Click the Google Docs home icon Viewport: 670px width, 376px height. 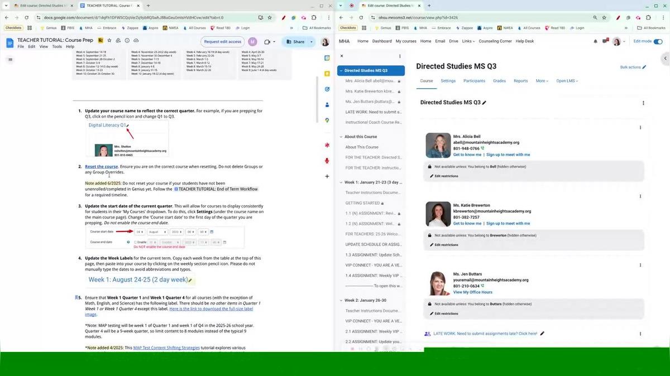click(x=9, y=42)
